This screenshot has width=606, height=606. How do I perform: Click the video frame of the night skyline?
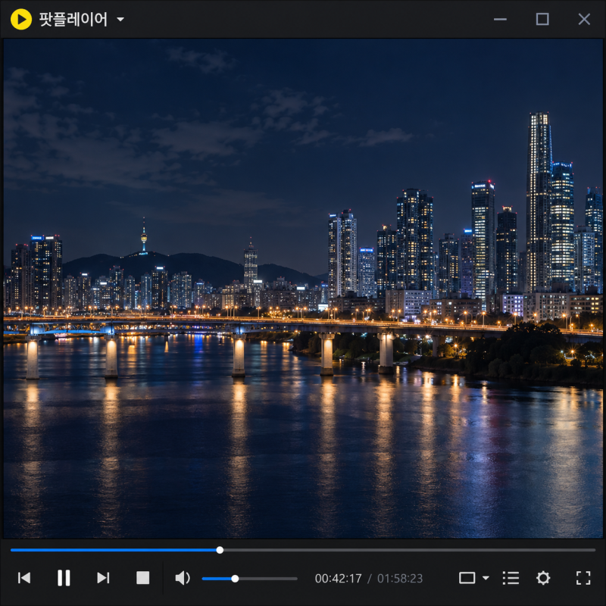pos(303,289)
